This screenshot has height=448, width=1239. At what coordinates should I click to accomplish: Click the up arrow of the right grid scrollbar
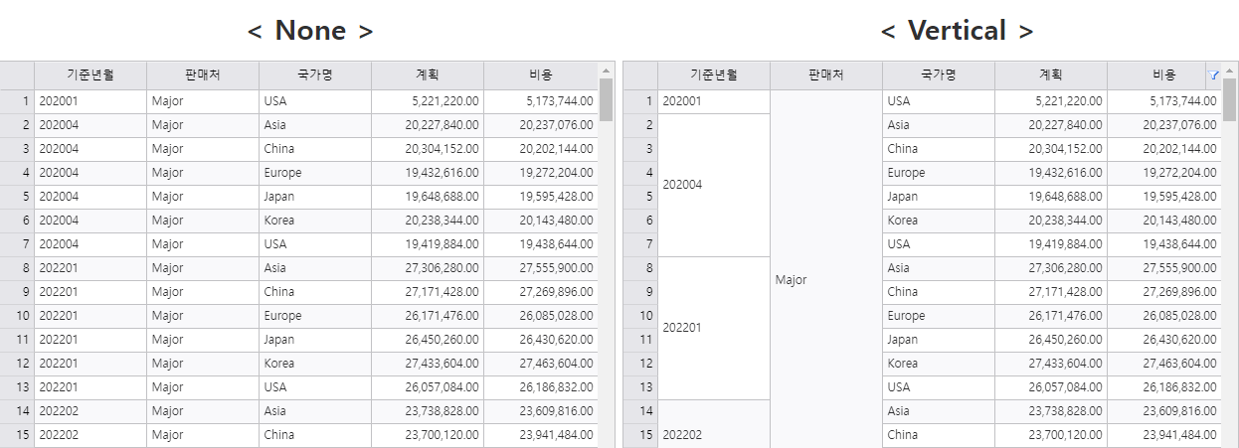(1230, 71)
